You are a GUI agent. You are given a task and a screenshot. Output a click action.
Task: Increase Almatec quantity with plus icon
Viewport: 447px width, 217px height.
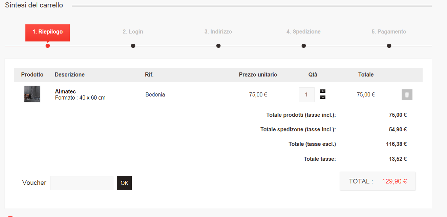point(323,91)
